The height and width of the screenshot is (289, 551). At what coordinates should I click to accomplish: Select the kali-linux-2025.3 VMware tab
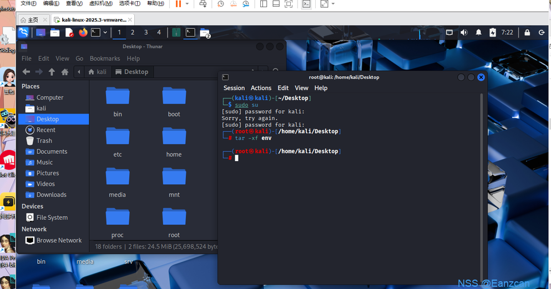[x=90, y=20]
